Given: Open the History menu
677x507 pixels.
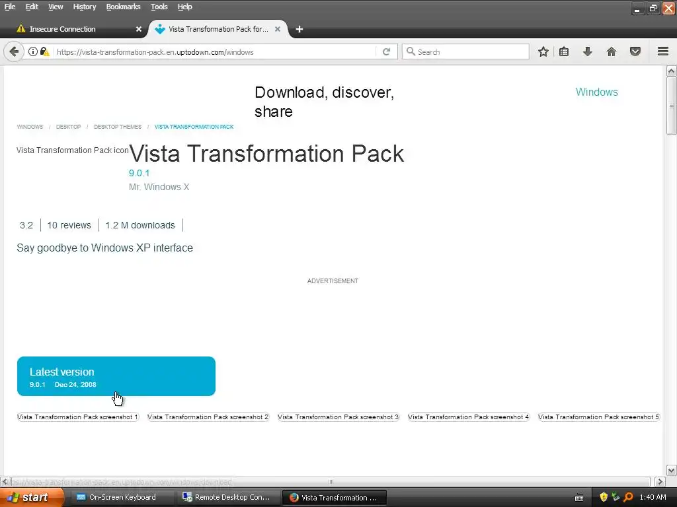Looking at the screenshot, I should click(84, 7).
